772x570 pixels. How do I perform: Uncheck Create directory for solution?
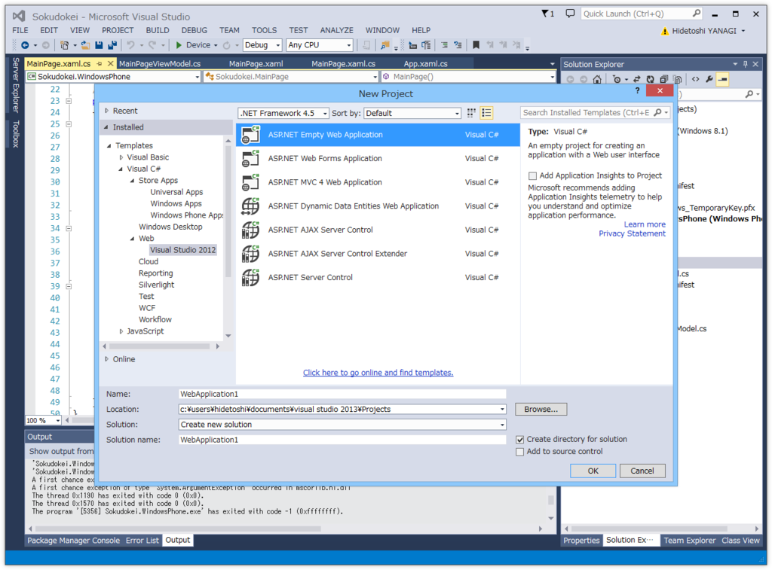[519, 440]
